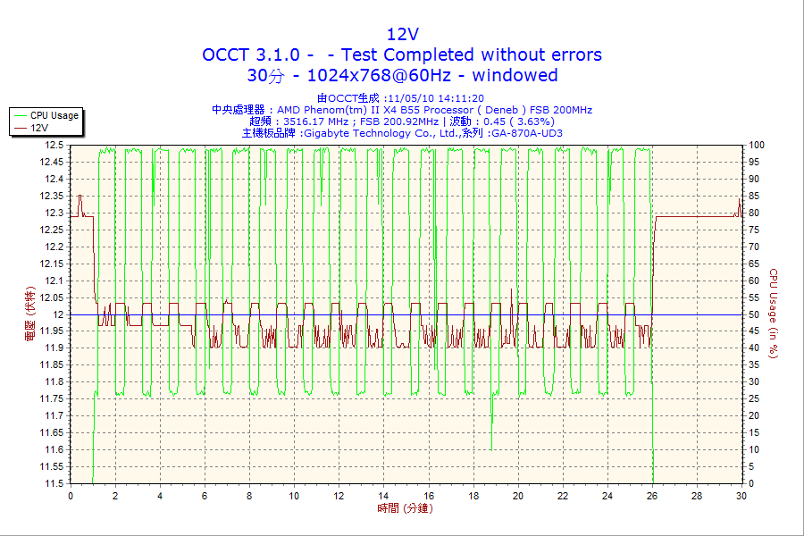The image size is (804, 536).
Task: Click the 50 CPU usage axis label
Action: [754, 314]
